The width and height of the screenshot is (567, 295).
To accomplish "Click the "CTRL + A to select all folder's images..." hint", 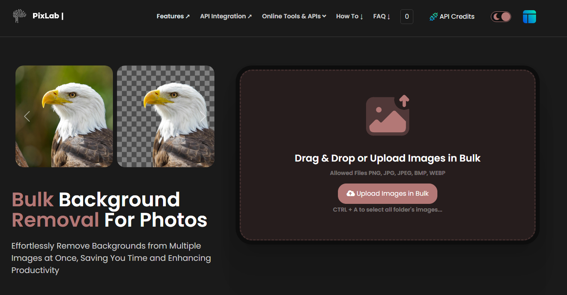I will click(388, 210).
